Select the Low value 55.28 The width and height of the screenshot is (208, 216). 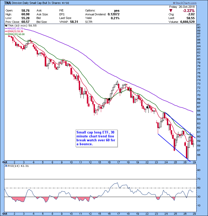pyautogui.click(x=25, y=18)
